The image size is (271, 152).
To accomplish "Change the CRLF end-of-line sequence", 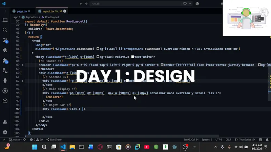I will coord(228,140).
